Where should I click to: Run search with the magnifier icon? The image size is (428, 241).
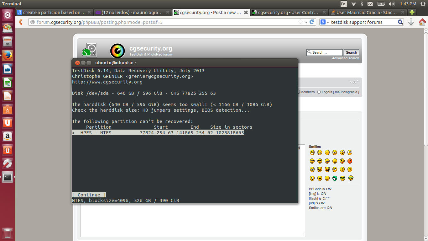point(400,22)
